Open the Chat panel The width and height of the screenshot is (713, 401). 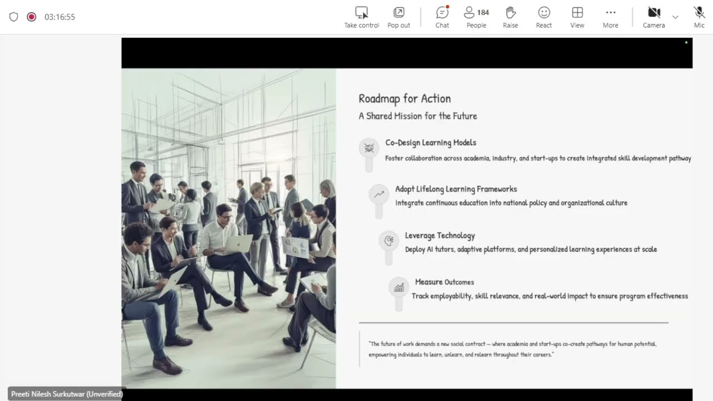442,17
